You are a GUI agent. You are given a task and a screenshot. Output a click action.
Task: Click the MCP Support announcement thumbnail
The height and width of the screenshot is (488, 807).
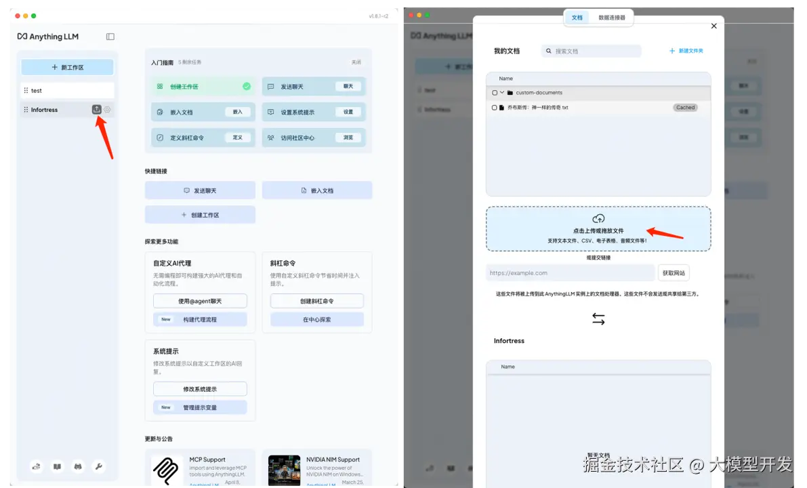tap(166, 470)
